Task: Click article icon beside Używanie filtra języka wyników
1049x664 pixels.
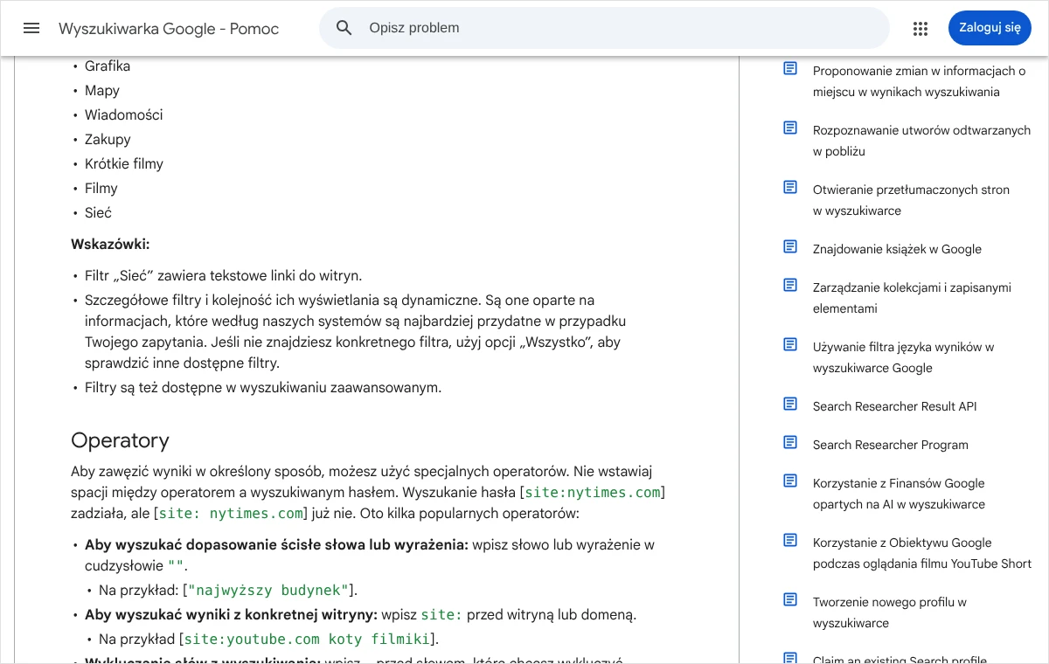Action: [790, 344]
